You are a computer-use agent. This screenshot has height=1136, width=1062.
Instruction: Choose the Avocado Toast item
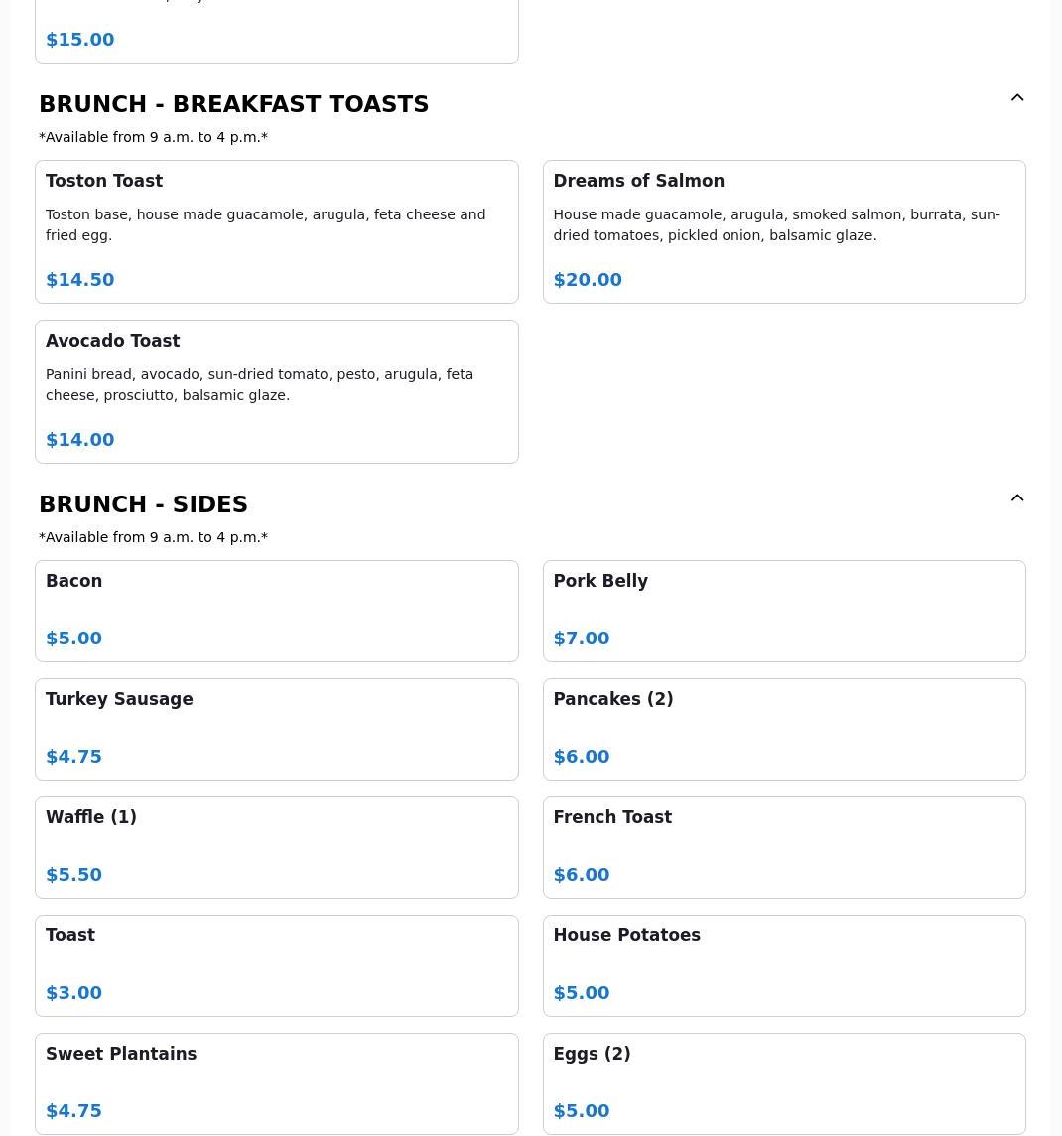pos(276,391)
